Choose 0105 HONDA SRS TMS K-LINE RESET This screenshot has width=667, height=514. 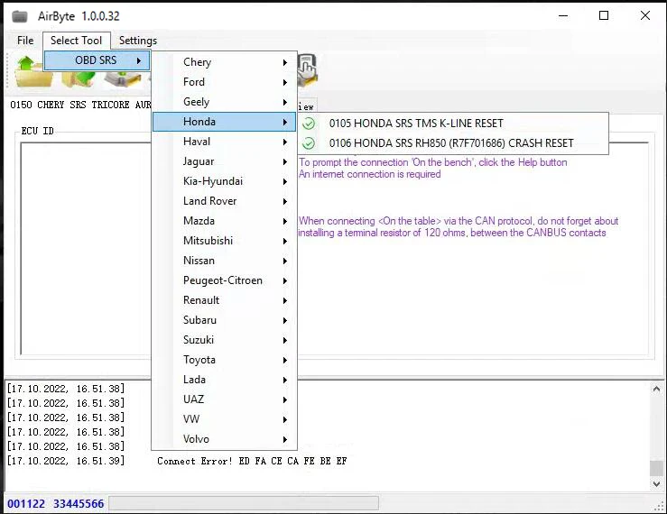point(453,124)
